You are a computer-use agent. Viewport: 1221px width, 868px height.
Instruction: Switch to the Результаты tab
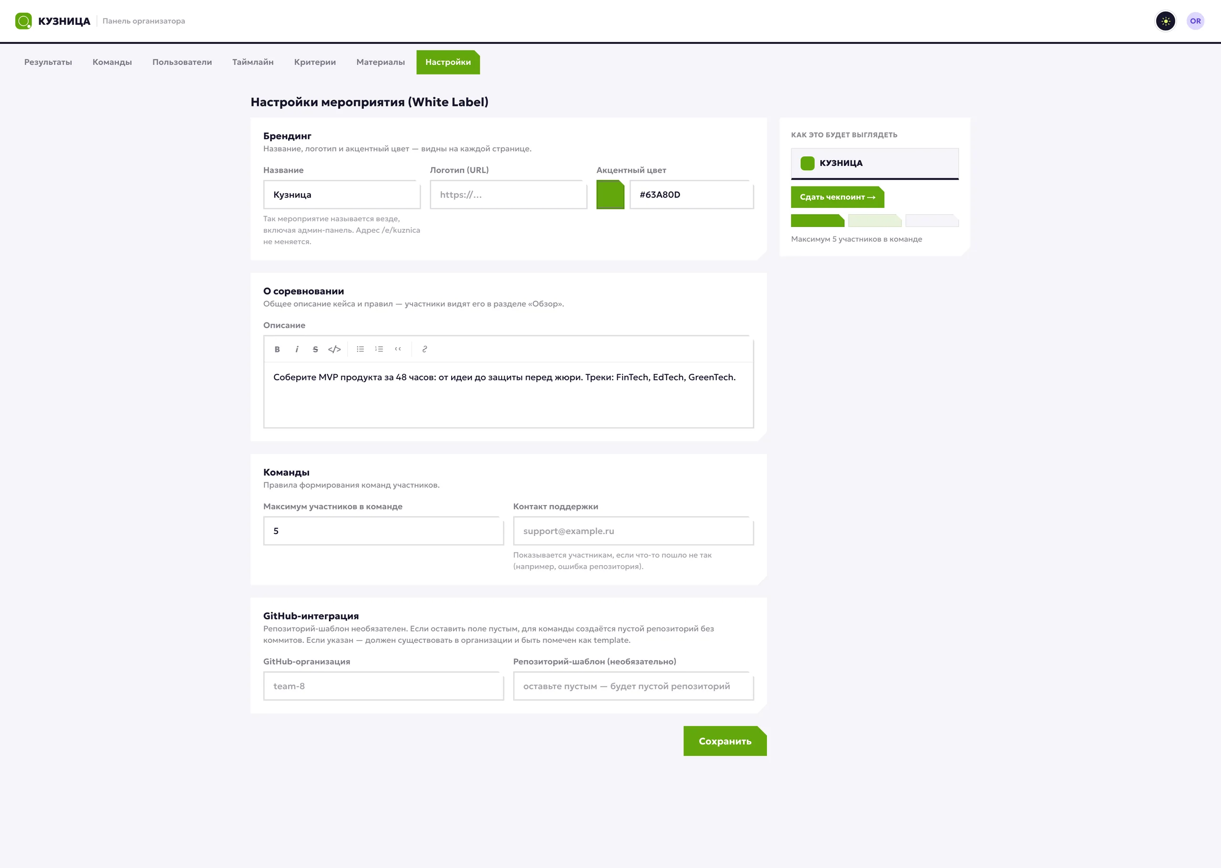(x=48, y=62)
